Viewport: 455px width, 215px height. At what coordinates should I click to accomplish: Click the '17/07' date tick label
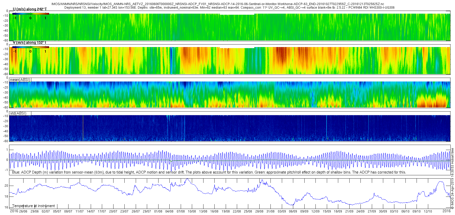(x=102, y=211)
